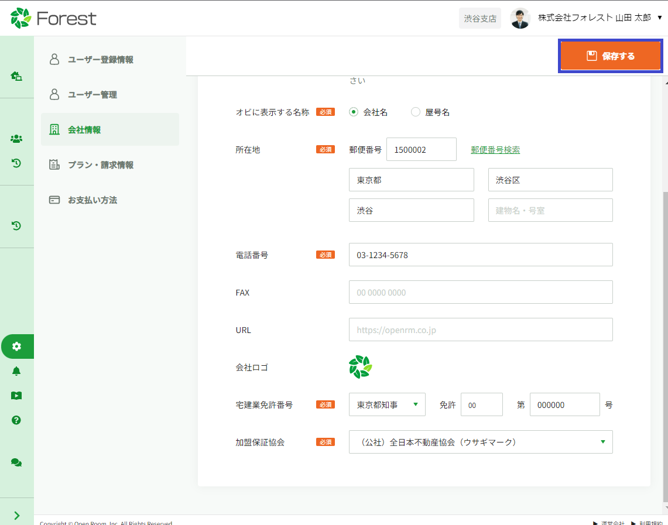The width and height of the screenshot is (668, 525).
Task: Select the 屋号名 radio button
Action: point(416,112)
